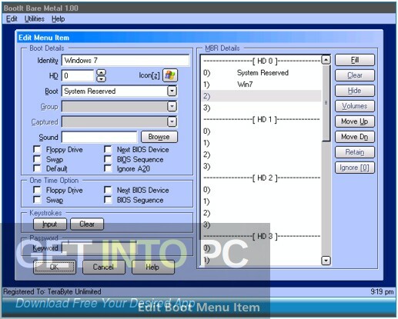Click the Hide button
The height and width of the screenshot is (319, 398).
(355, 91)
